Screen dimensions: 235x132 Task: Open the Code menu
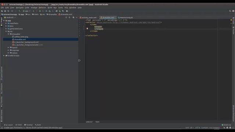point(27,7)
